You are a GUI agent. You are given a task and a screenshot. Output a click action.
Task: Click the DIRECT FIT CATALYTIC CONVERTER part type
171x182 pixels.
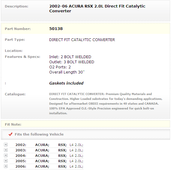(x=82, y=40)
